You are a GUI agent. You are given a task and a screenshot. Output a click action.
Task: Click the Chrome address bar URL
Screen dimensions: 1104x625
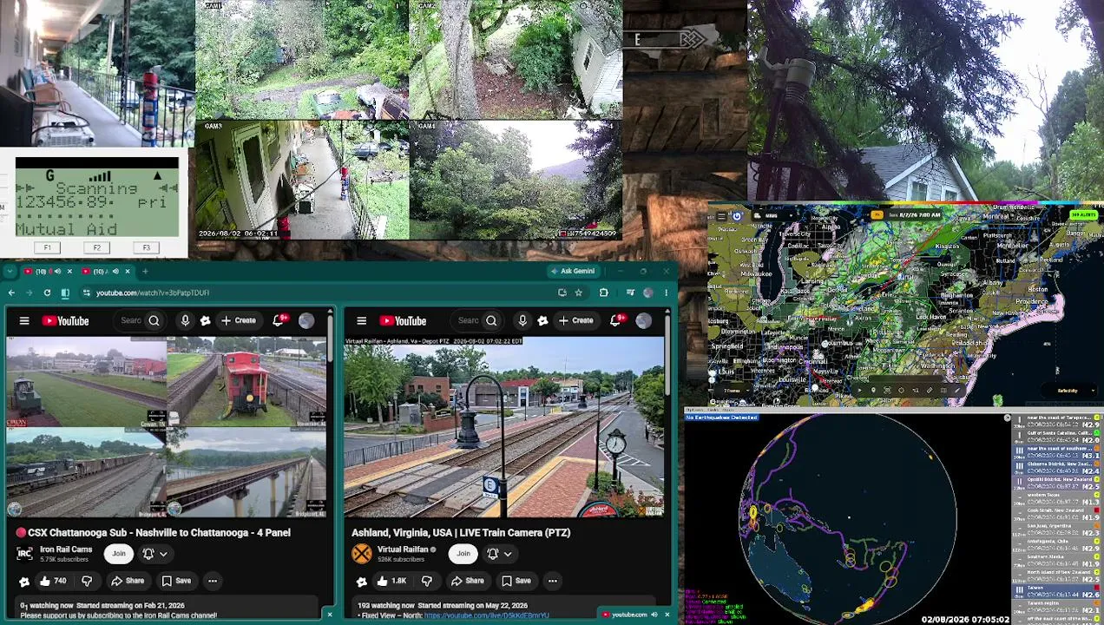(153, 293)
